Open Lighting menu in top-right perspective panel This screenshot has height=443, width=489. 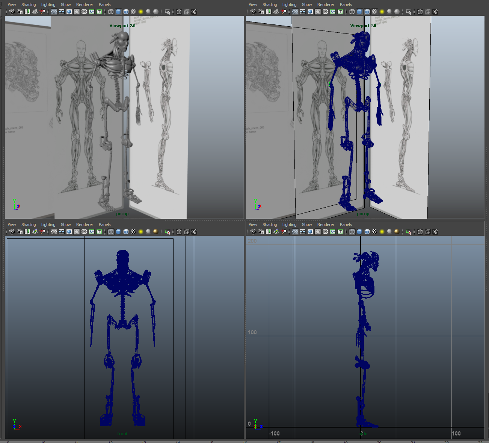pyautogui.click(x=290, y=5)
